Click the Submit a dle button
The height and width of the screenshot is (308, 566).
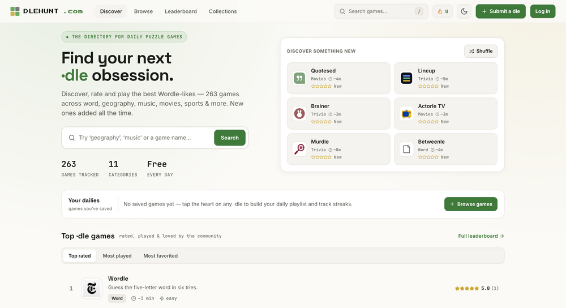click(x=501, y=11)
